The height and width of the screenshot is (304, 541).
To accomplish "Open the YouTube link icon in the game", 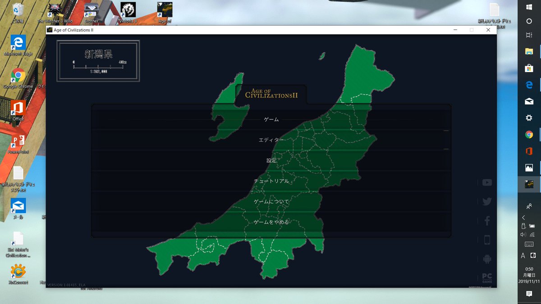I will [487, 182].
